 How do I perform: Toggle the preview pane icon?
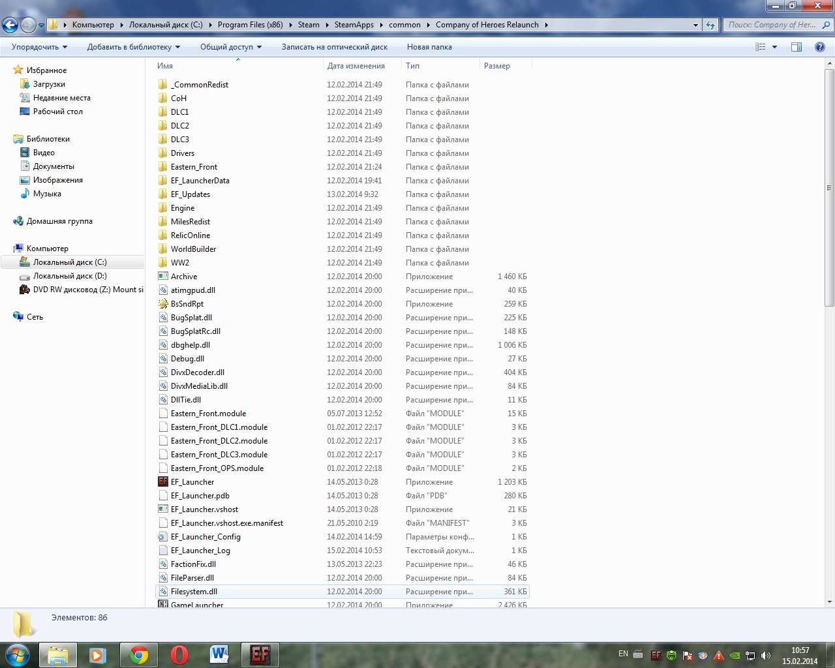point(797,47)
